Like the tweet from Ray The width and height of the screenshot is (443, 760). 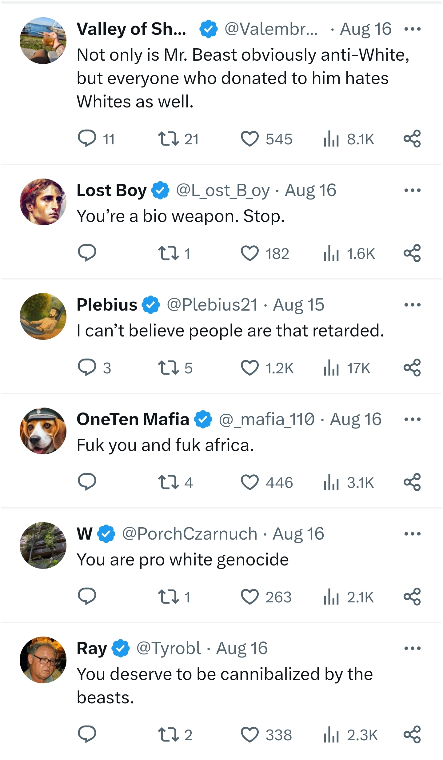[x=249, y=734]
